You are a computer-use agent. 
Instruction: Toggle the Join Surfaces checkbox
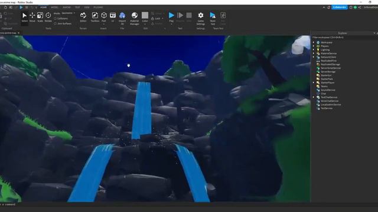[x=55, y=24]
